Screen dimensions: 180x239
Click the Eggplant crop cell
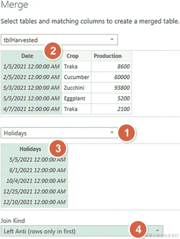pos(76,99)
